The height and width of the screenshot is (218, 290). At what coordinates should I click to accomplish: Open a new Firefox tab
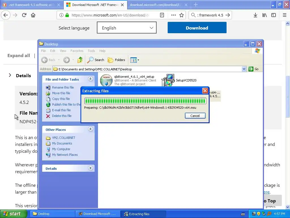click(196, 5)
